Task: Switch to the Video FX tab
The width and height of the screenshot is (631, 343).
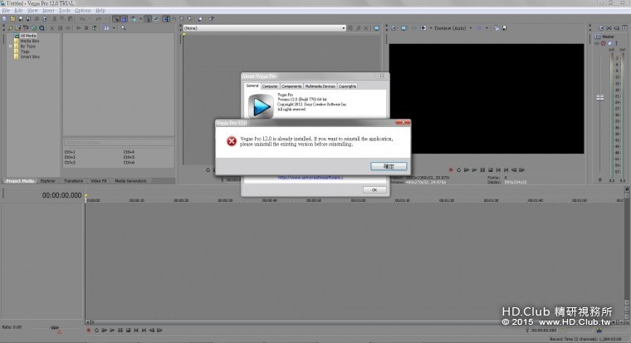Action: pyautogui.click(x=98, y=180)
